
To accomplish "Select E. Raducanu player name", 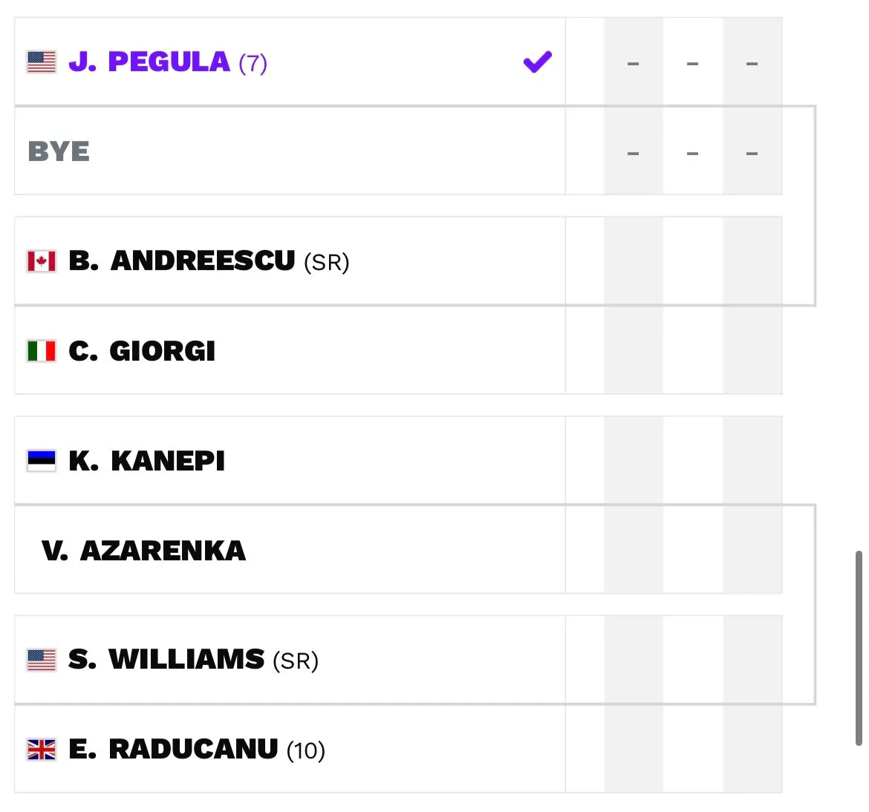I will point(173,750).
